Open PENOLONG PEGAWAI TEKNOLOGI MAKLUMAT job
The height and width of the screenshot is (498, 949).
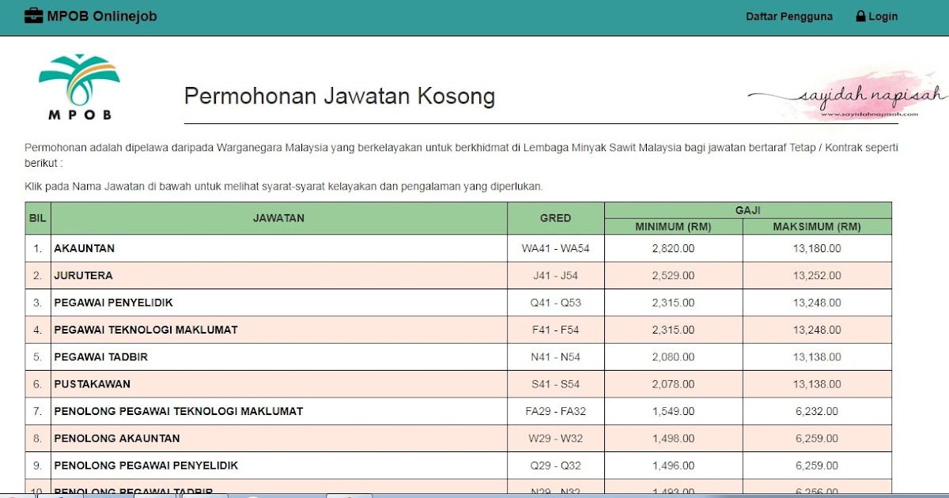click(x=178, y=411)
